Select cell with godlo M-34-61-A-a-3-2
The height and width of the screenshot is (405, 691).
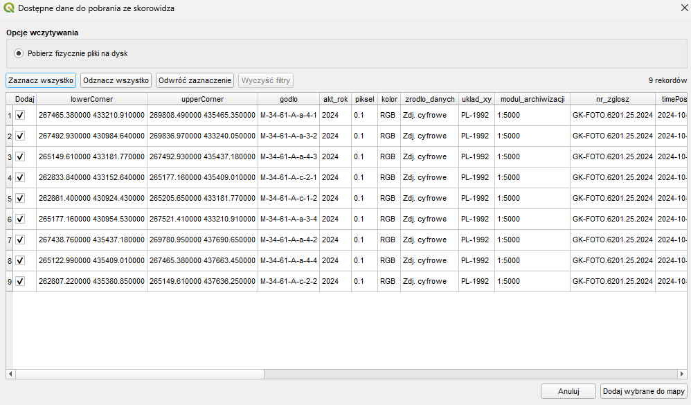(288, 136)
